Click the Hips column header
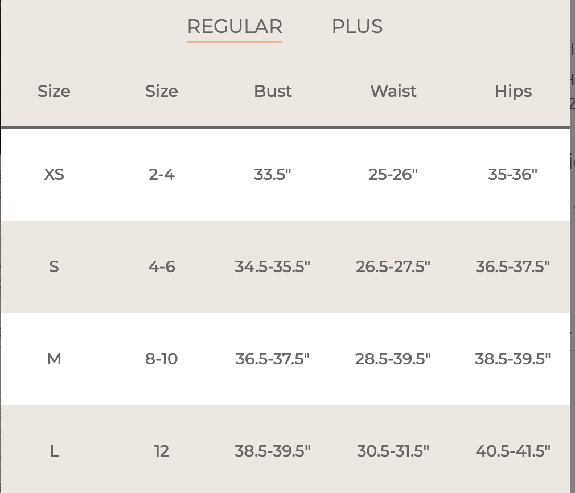Viewport: 575px width, 493px height. pyautogui.click(x=513, y=91)
